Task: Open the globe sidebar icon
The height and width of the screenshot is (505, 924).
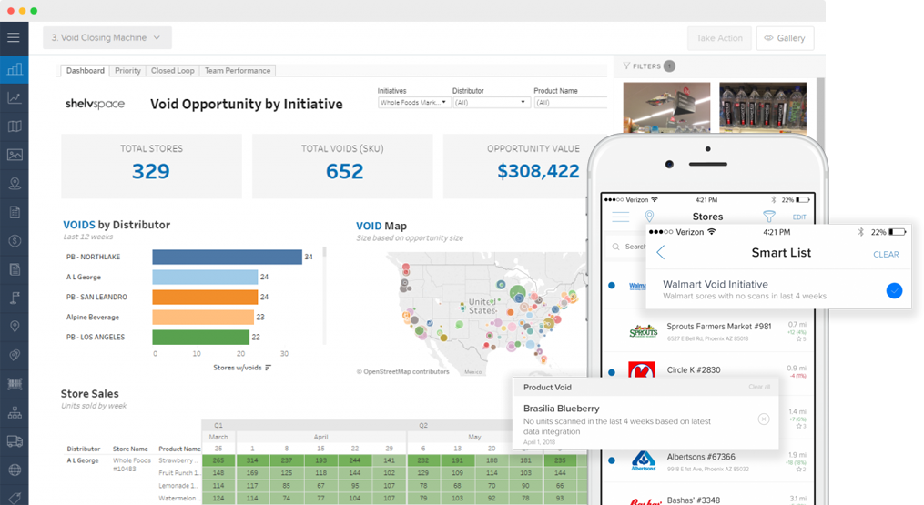Action: [15, 470]
